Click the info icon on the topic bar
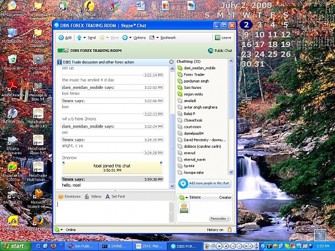This screenshot has height=251, width=335. point(59,62)
